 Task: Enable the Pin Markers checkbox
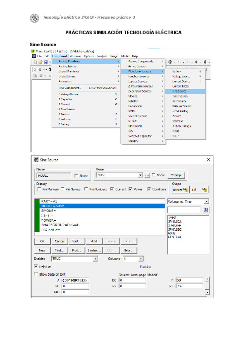pyautogui.click(x=39, y=189)
